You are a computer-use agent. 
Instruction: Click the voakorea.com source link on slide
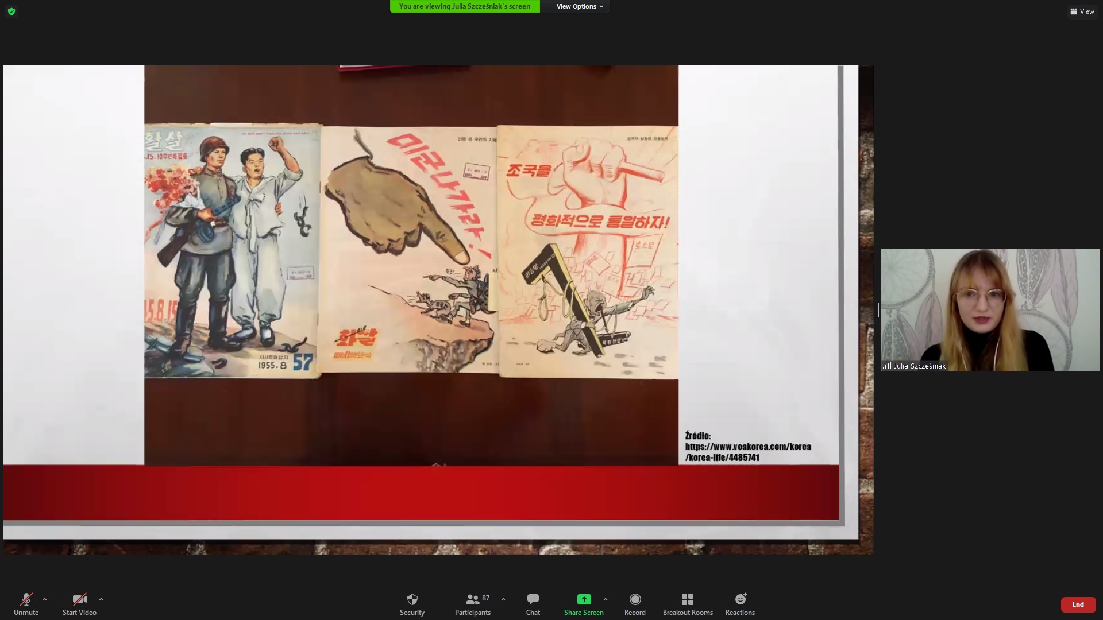tap(748, 452)
